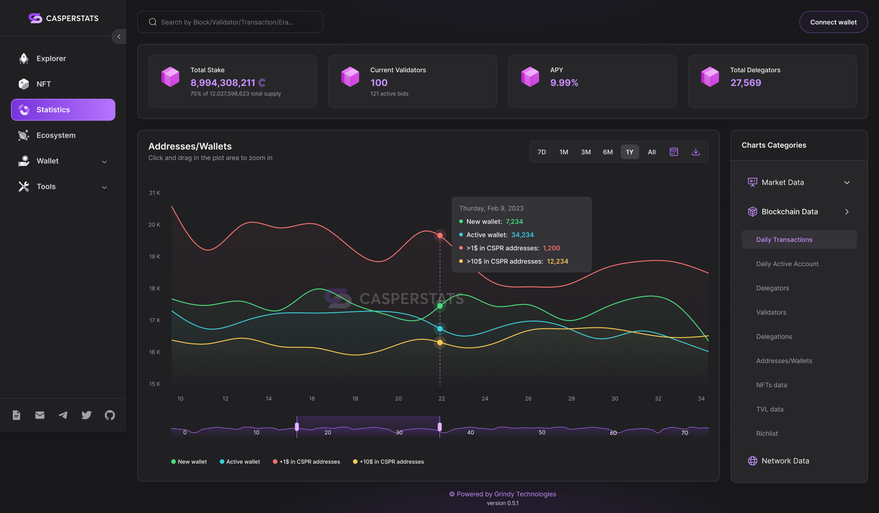This screenshot has height=513, width=879.
Task: Click the Twitter icon in sidebar footer
Action: click(87, 415)
